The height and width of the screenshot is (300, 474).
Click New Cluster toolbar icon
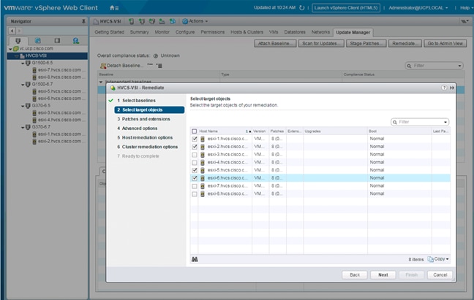pyautogui.click(x=141, y=21)
